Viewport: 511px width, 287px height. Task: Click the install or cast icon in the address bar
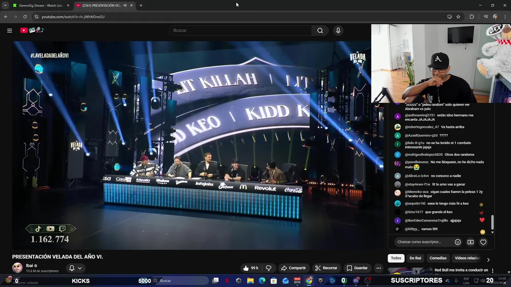450,17
